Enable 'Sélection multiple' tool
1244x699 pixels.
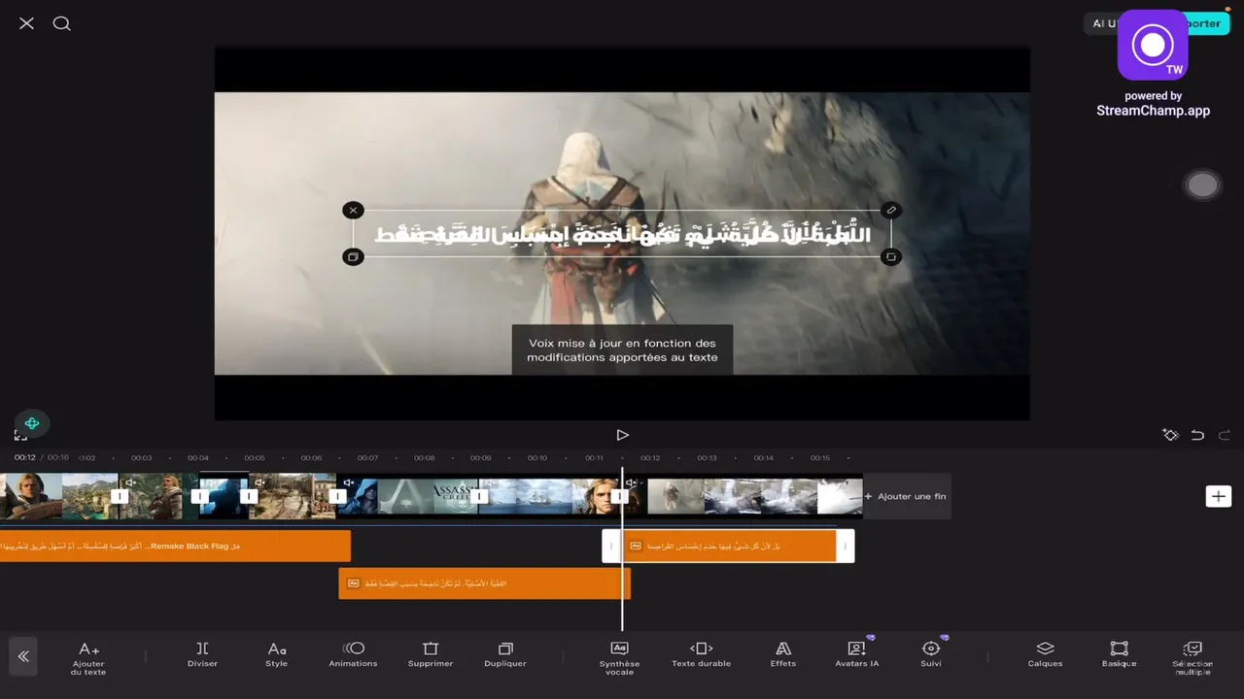(x=1192, y=657)
